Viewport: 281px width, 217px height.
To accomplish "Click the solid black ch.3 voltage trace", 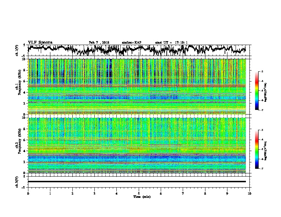I will click(137, 182).
